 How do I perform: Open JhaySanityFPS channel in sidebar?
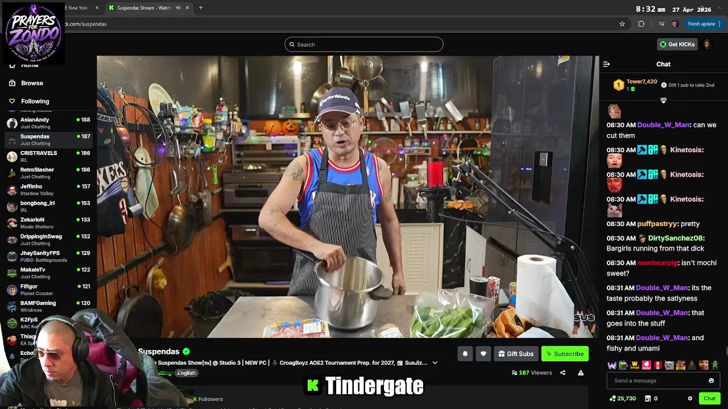(x=48, y=256)
